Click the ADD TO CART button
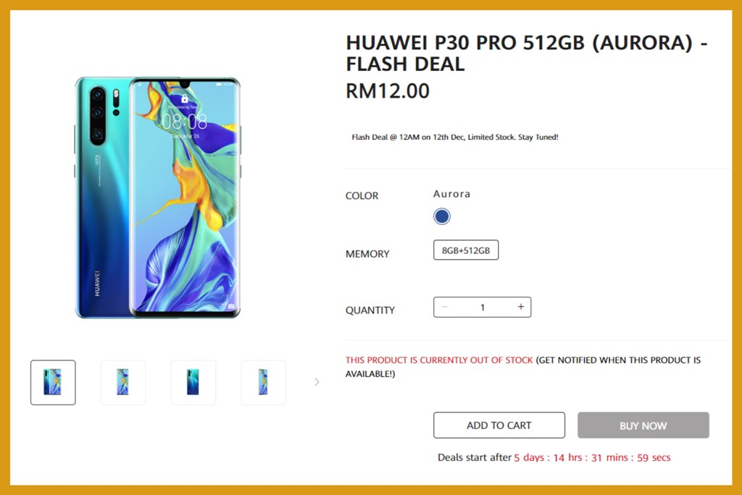742x495 pixels. [x=499, y=425]
